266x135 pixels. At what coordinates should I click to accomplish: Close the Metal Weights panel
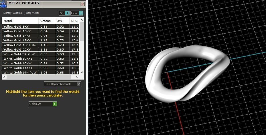83,4
